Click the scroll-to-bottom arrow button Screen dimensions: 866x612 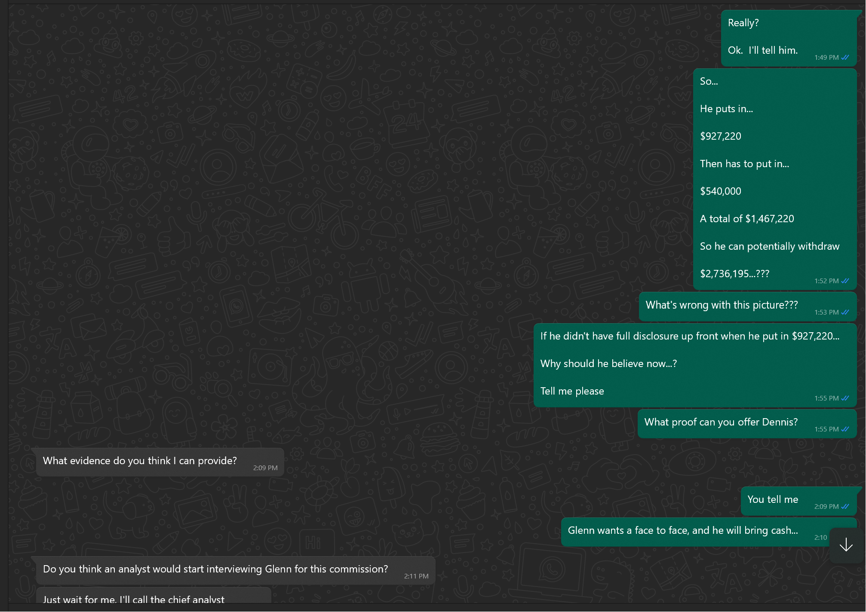click(846, 545)
